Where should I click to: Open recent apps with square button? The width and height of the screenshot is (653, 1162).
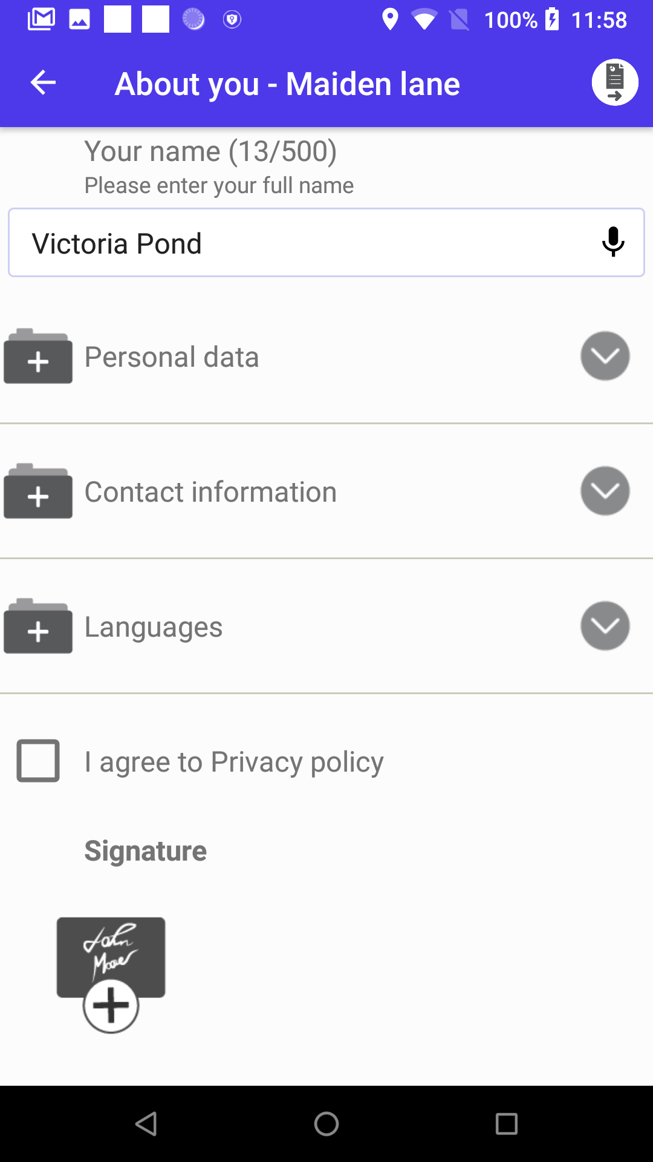pos(506,1124)
